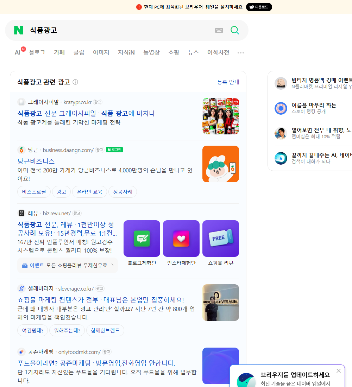352x387 pixels.
Task: Click the 다운로드 button in top banner
Action: [x=259, y=7]
